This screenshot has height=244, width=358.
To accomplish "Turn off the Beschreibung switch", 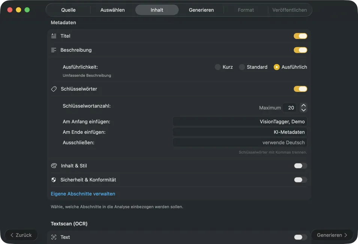I will coord(300,50).
